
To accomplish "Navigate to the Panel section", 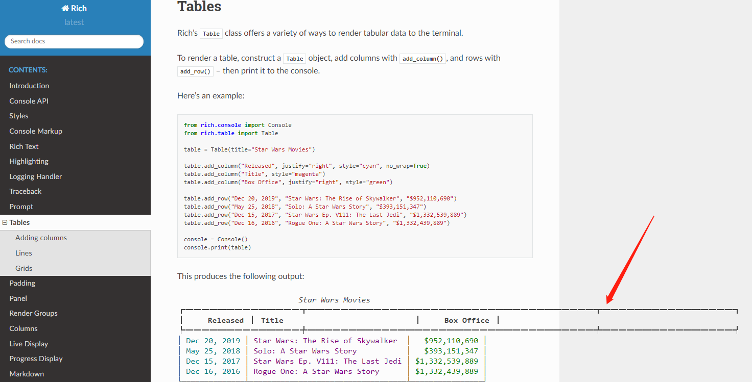I will pyautogui.click(x=18, y=298).
